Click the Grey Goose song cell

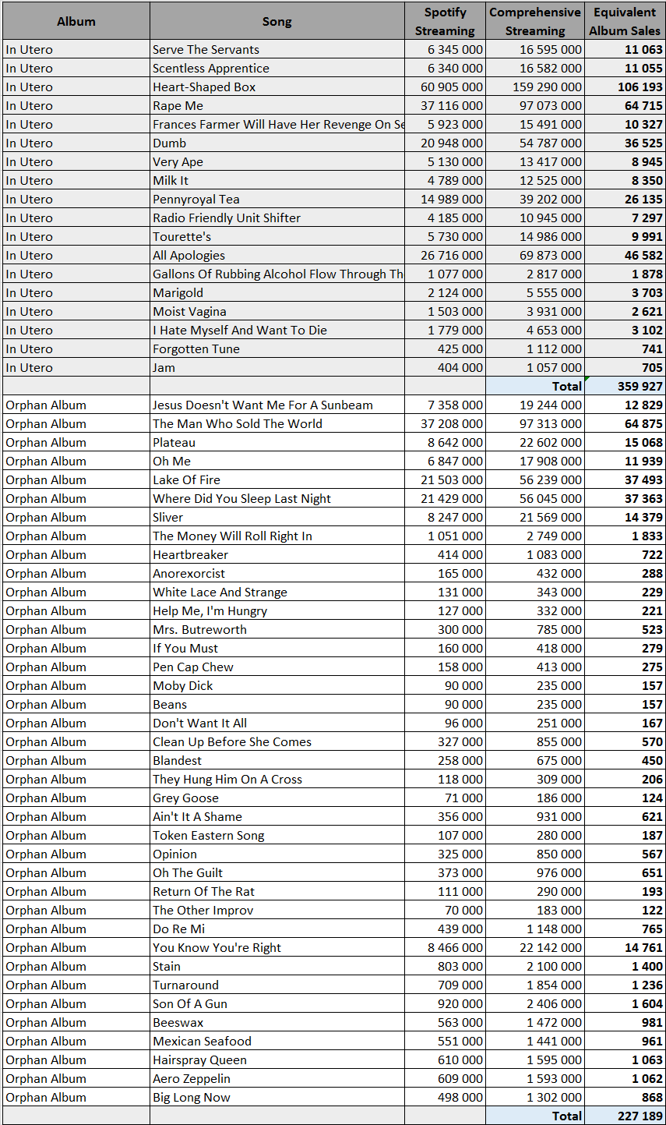277,798
